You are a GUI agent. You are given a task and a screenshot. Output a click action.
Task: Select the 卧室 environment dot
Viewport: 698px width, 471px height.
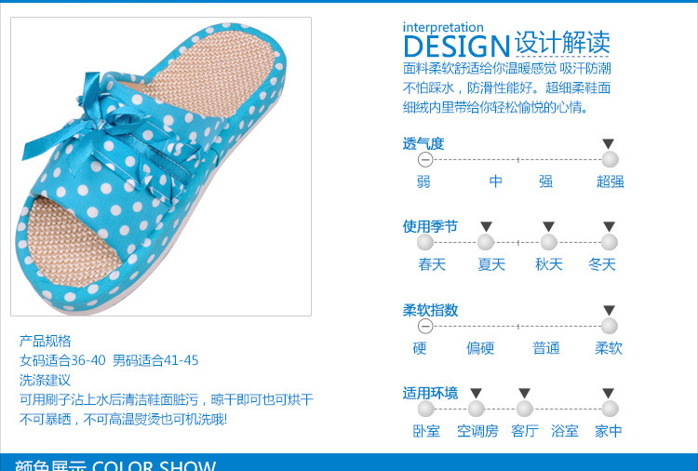425,409
